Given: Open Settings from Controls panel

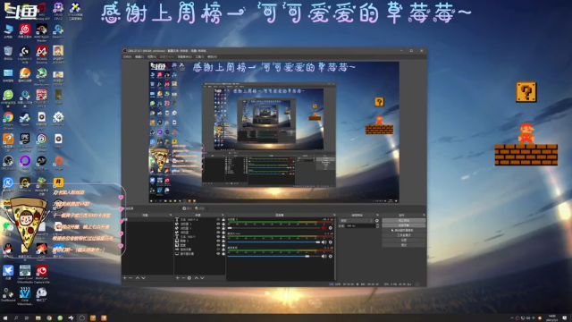Looking at the screenshot, I should [x=403, y=241].
